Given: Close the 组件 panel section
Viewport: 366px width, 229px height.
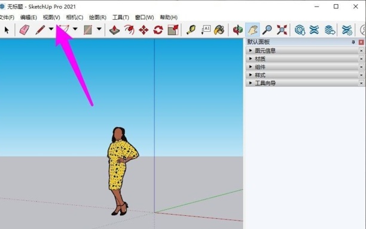Looking at the screenshot, I should coord(361,67).
